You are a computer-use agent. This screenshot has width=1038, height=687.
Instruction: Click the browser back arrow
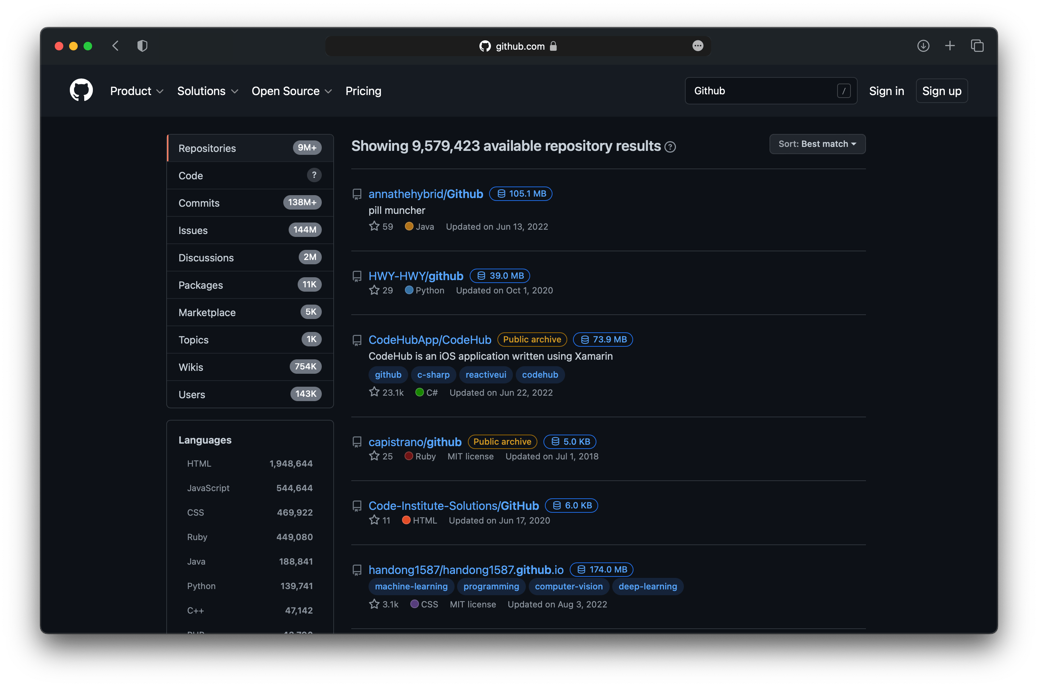pyautogui.click(x=116, y=46)
